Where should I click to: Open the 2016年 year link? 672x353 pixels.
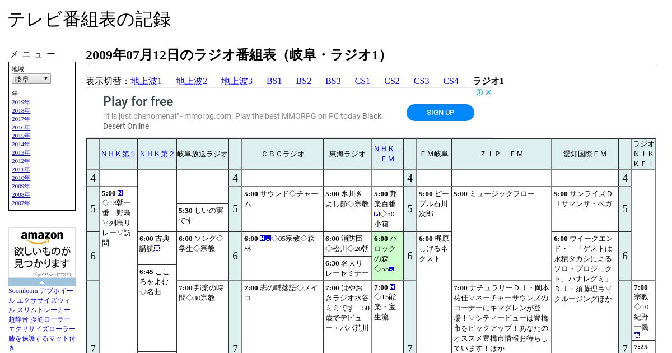tap(21, 127)
